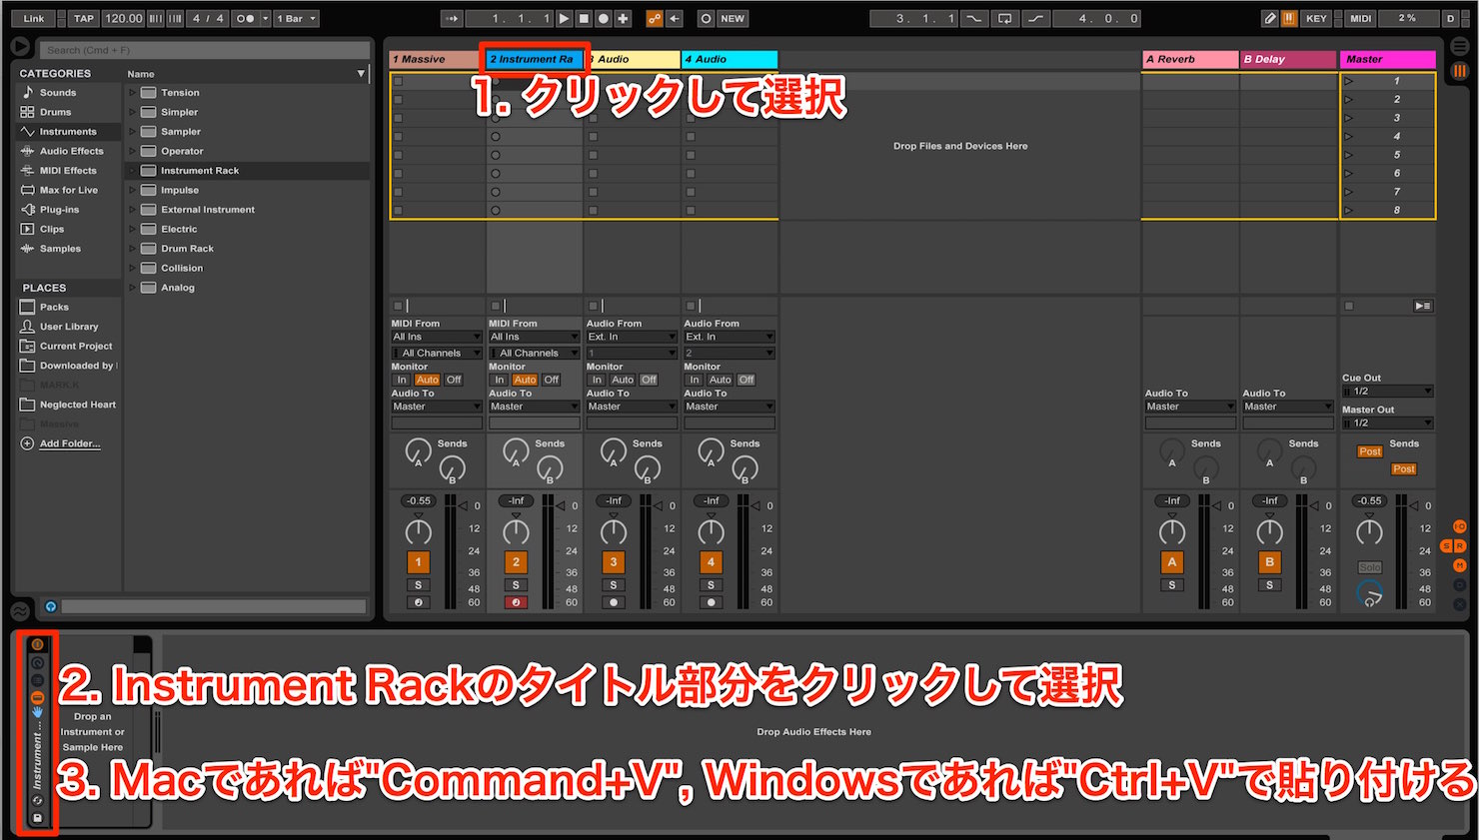Image resolution: width=1479 pixels, height=840 pixels.
Task: Select the 1 Massive track header
Action: click(436, 59)
